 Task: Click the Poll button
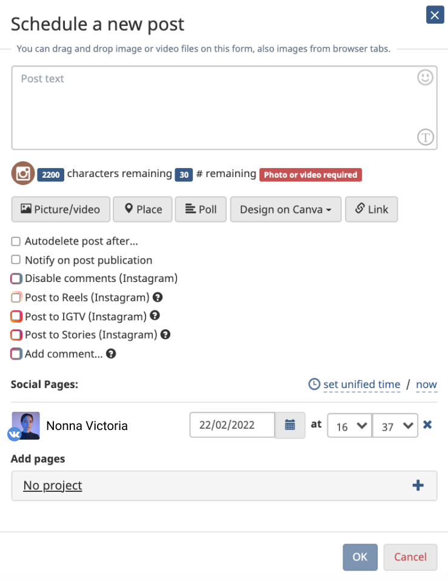tap(201, 209)
